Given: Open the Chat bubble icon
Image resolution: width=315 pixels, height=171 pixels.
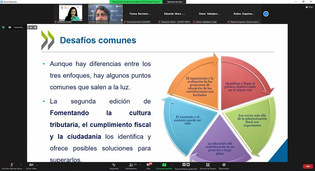Looking at the screenshot, I should pos(148,165).
